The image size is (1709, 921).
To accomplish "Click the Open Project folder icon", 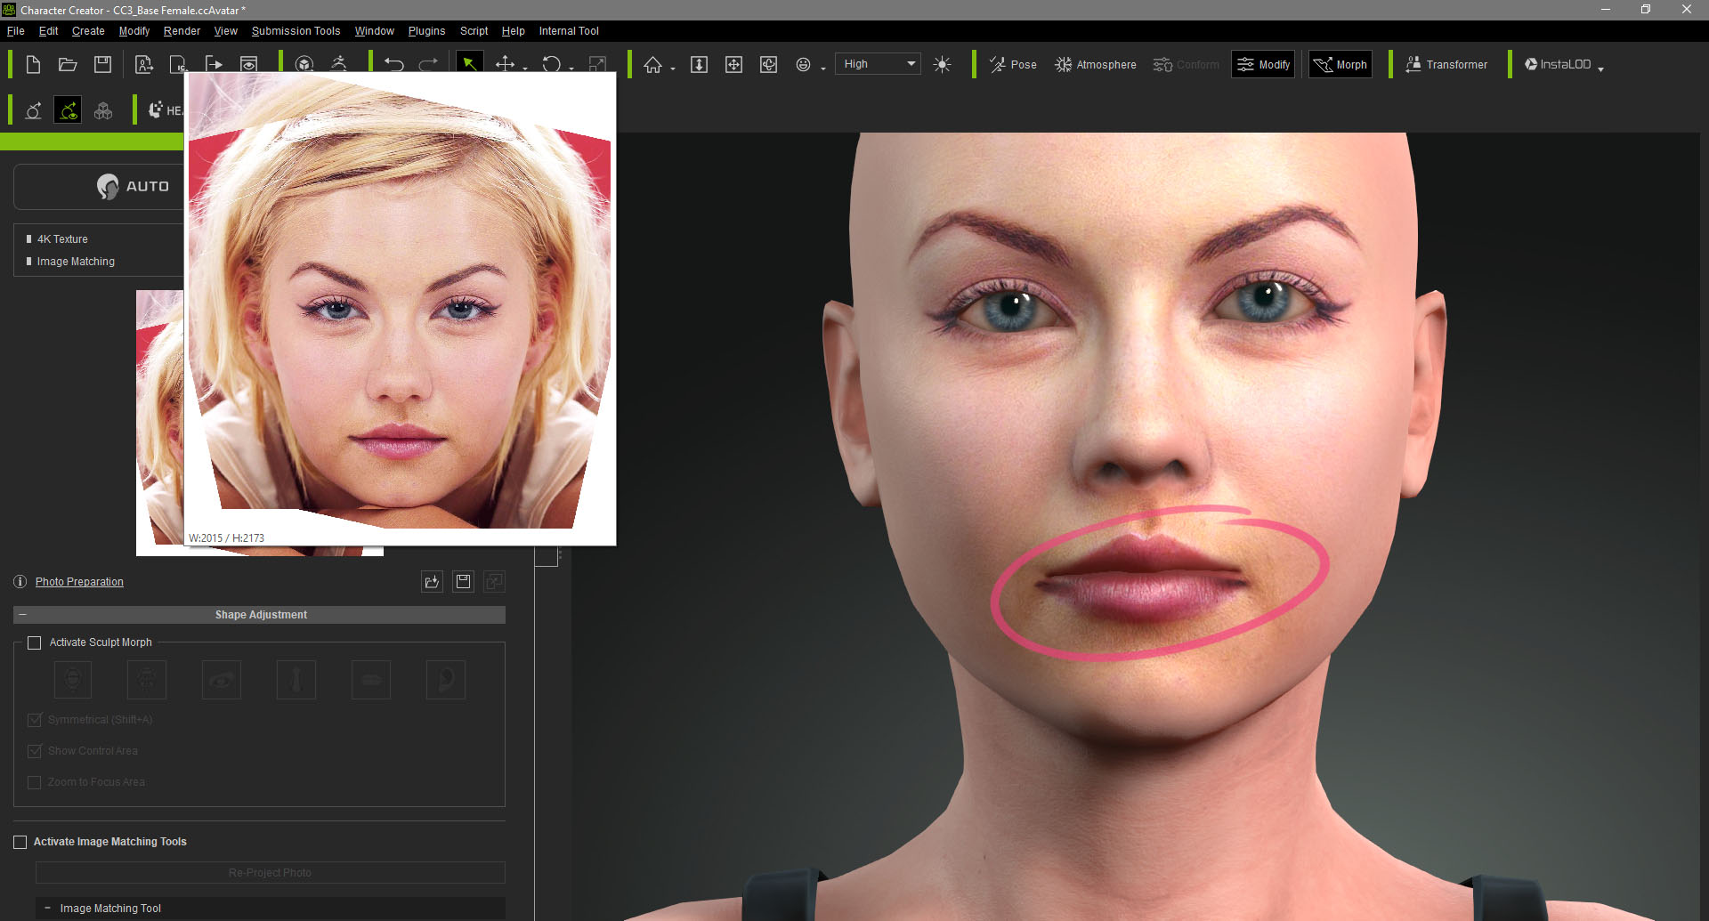I will [x=68, y=64].
